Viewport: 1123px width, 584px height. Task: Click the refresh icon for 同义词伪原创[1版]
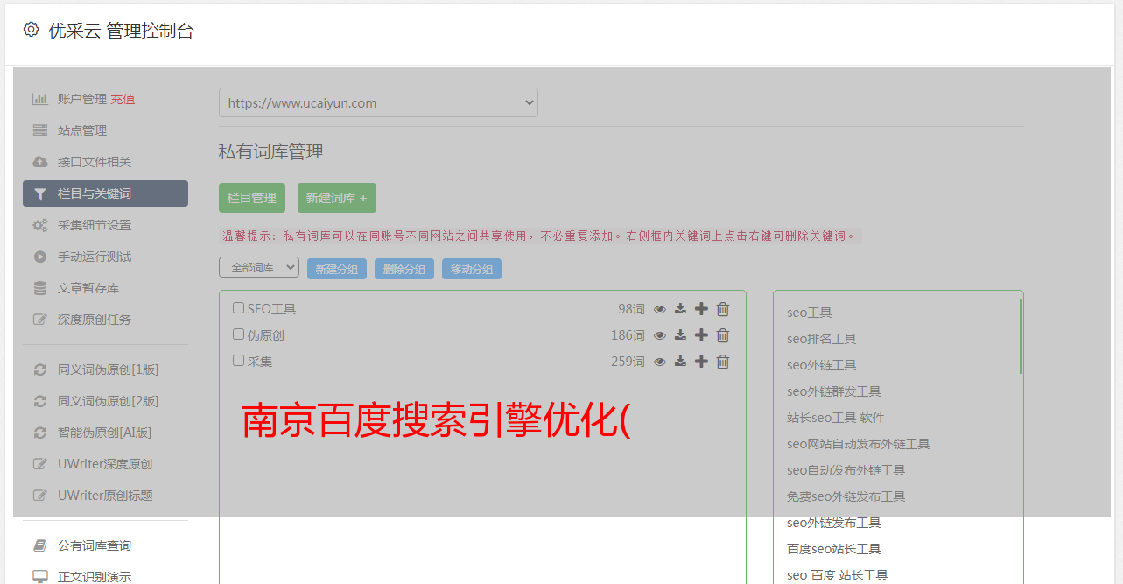(39, 369)
